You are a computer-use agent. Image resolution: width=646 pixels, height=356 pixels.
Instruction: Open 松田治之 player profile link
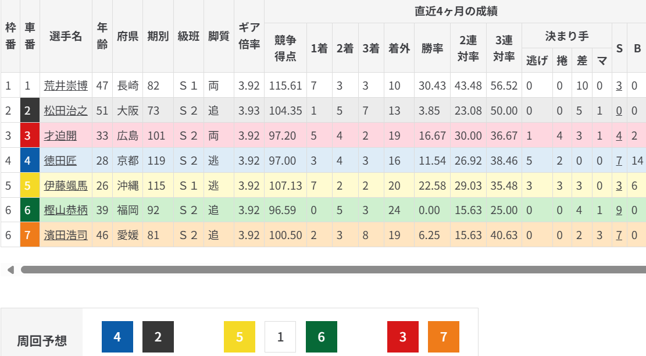click(x=66, y=111)
